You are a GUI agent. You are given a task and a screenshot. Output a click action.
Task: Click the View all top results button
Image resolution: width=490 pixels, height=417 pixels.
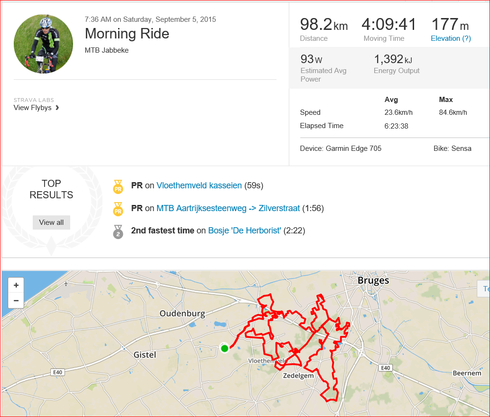point(51,222)
